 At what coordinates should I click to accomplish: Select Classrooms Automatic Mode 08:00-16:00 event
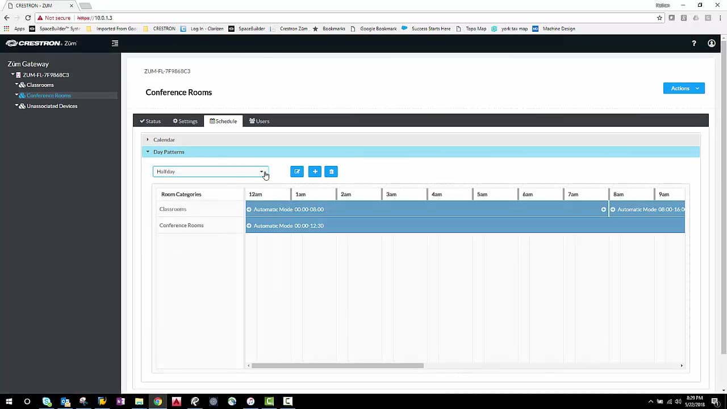(647, 209)
